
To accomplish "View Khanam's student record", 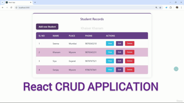I will coord(110,52).
